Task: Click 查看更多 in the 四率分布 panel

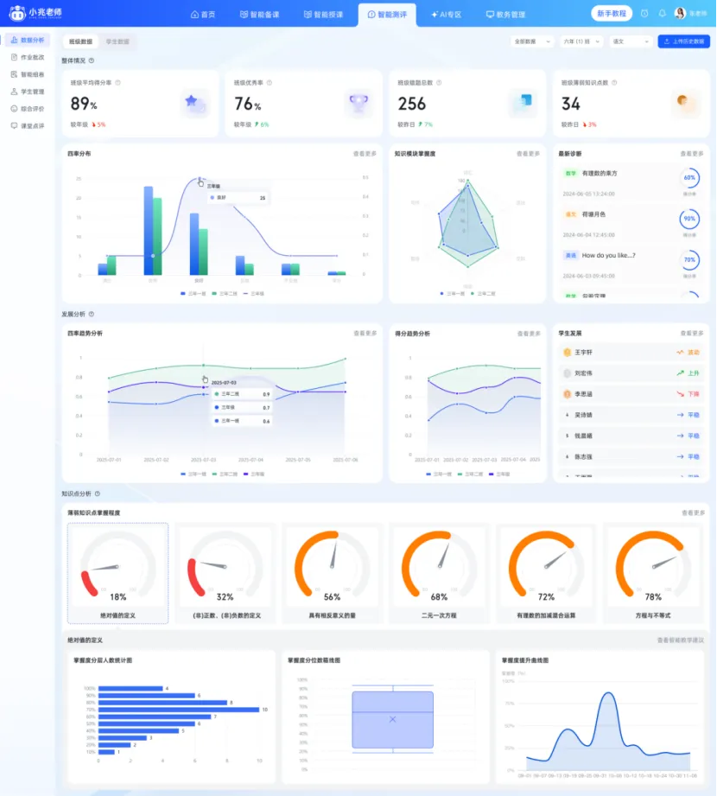Action: [365, 154]
